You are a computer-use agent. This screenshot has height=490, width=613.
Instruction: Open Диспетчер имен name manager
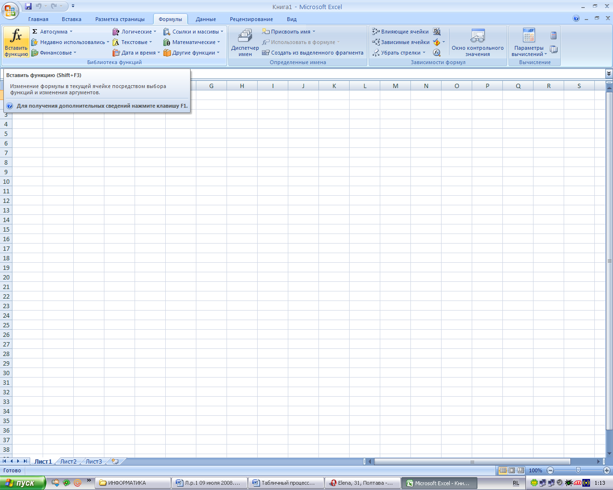245,42
